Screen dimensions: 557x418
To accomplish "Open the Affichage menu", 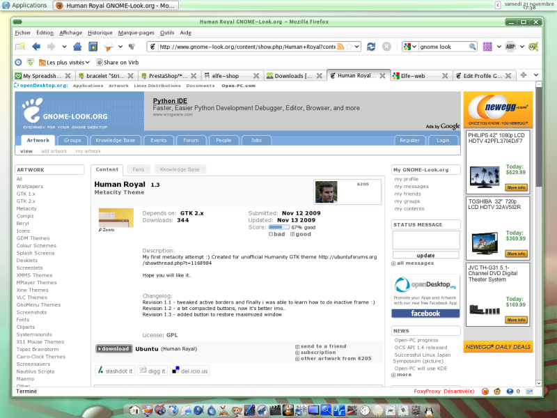I will (71, 33).
